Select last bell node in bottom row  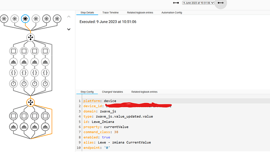pyautogui.click(x=45, y=127)
